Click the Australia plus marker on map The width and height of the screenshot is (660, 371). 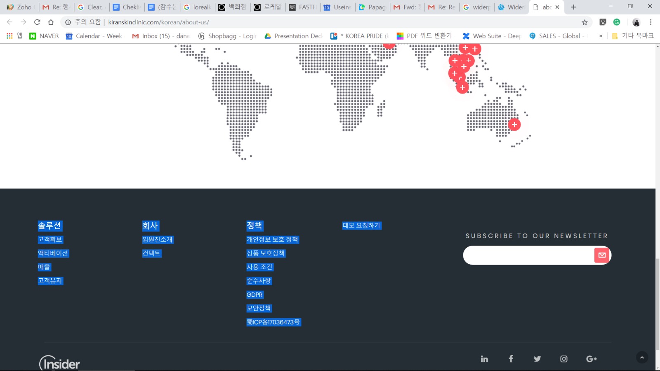[x=514, y=124]
